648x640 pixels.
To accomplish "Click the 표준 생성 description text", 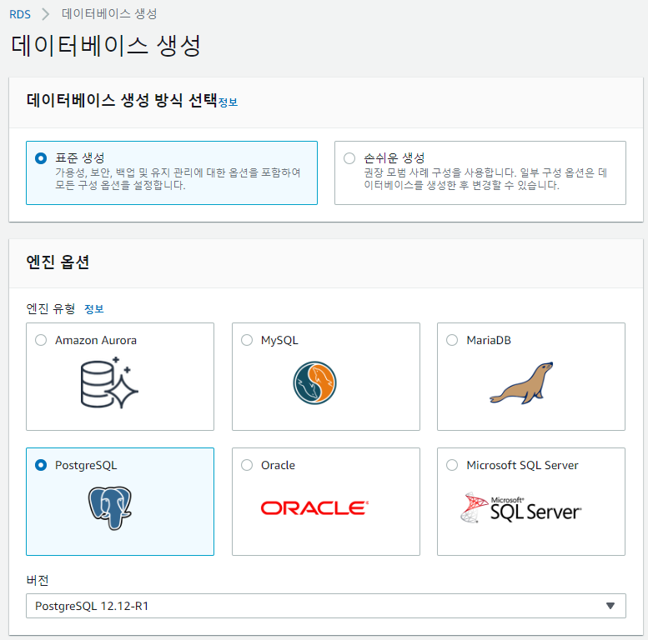I will pos(178,178).
